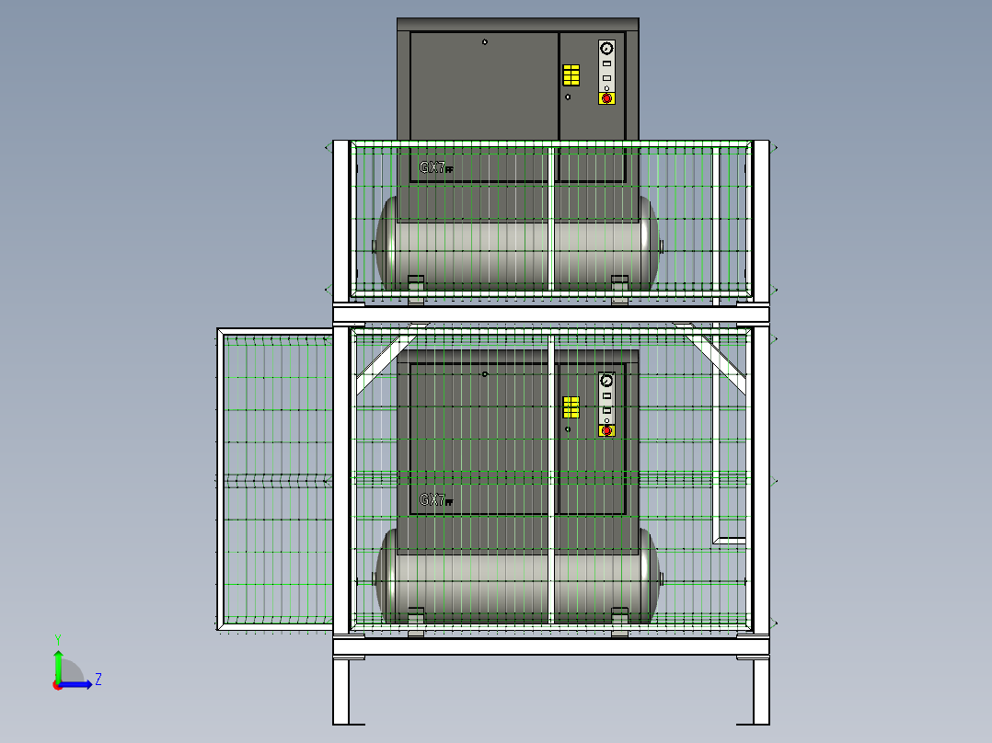Screen dimensions: 992x743
Task: Click the door lock on the upper compressor cabinet
Action: pos(485,42)
